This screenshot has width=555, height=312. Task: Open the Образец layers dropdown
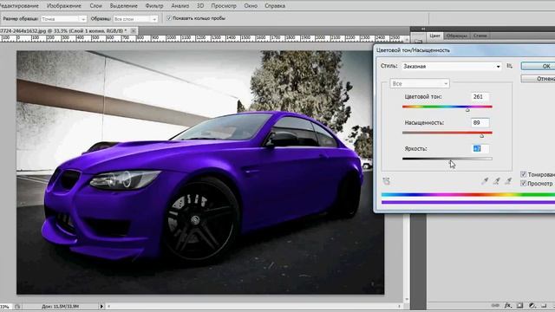coord(135,19)
